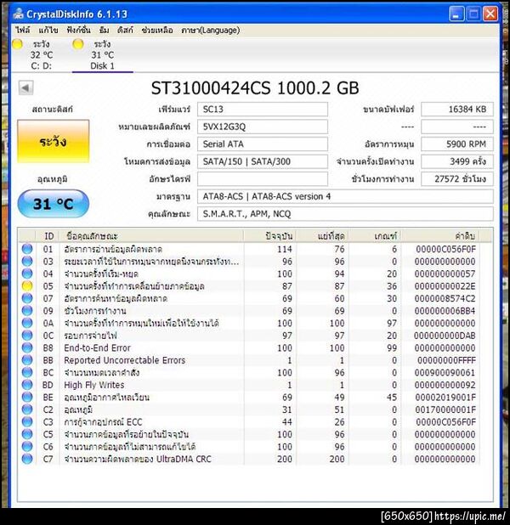510x525 pixels.
Task: Click the power on hours value 27572
Action: 457,178
